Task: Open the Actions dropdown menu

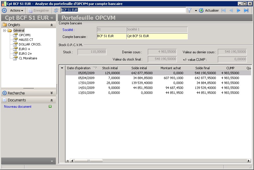Action: [16, 10]
